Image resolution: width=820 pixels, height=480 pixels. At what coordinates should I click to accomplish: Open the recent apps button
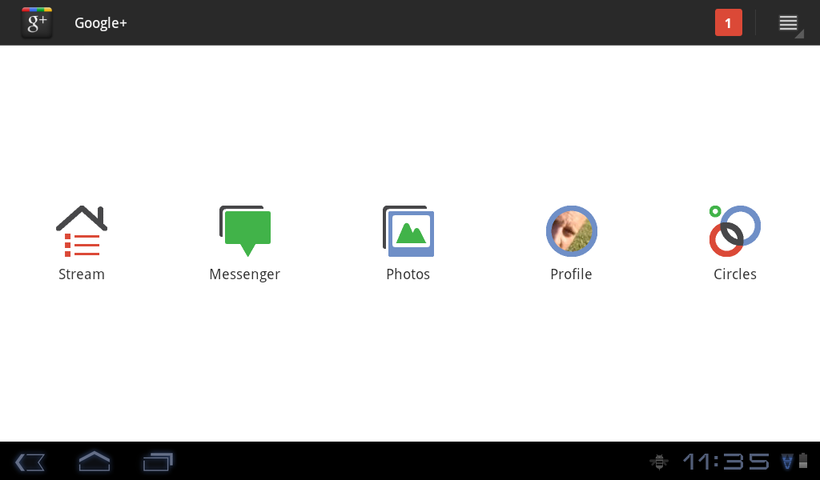158,462
